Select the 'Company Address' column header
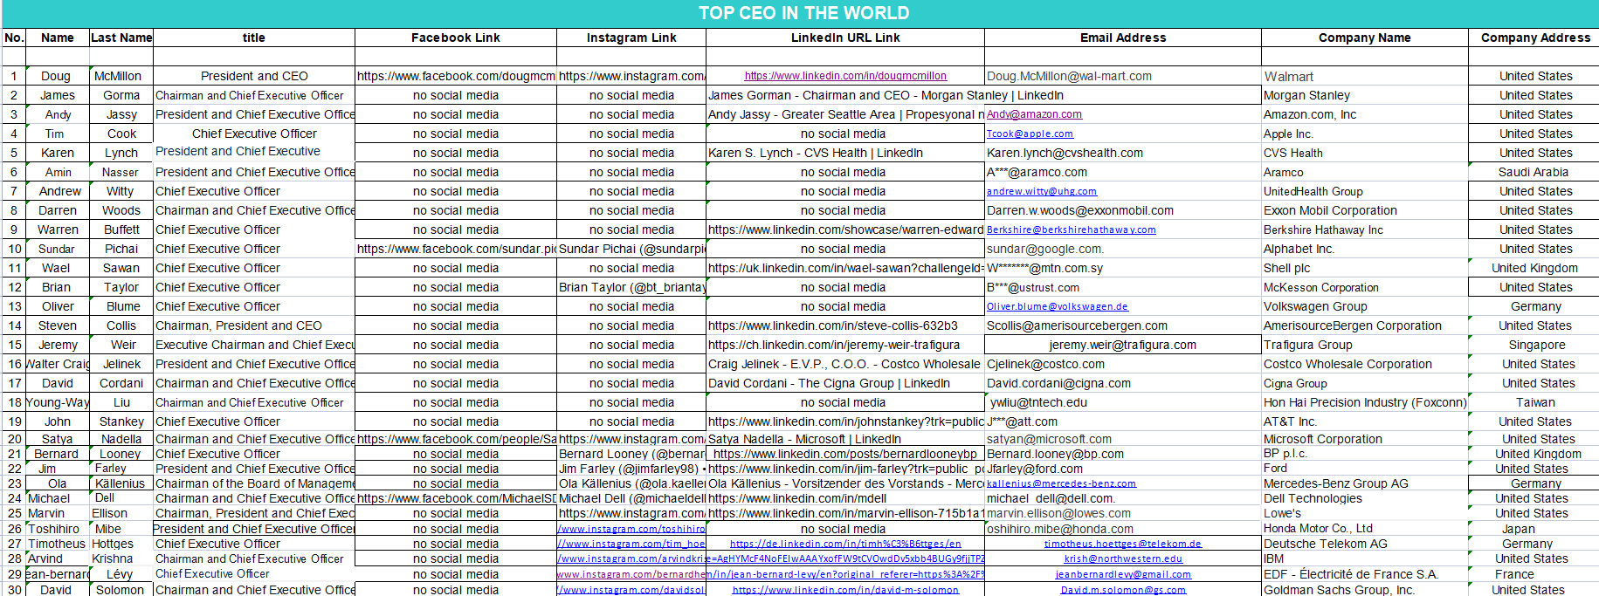 (1535, 38)
